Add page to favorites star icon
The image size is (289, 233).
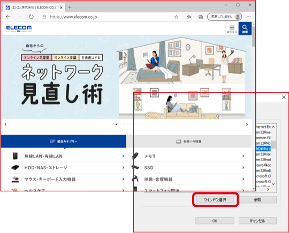click(177, 17)
